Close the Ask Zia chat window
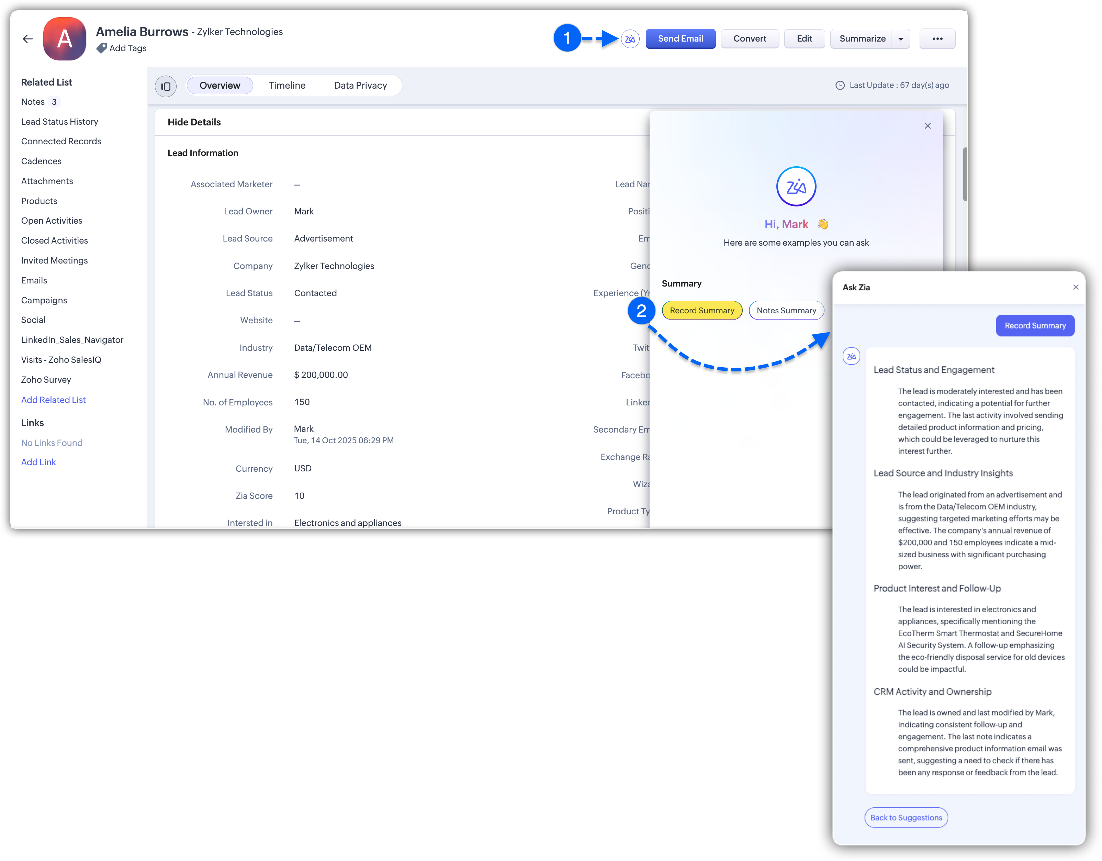 coord(1075,287)
